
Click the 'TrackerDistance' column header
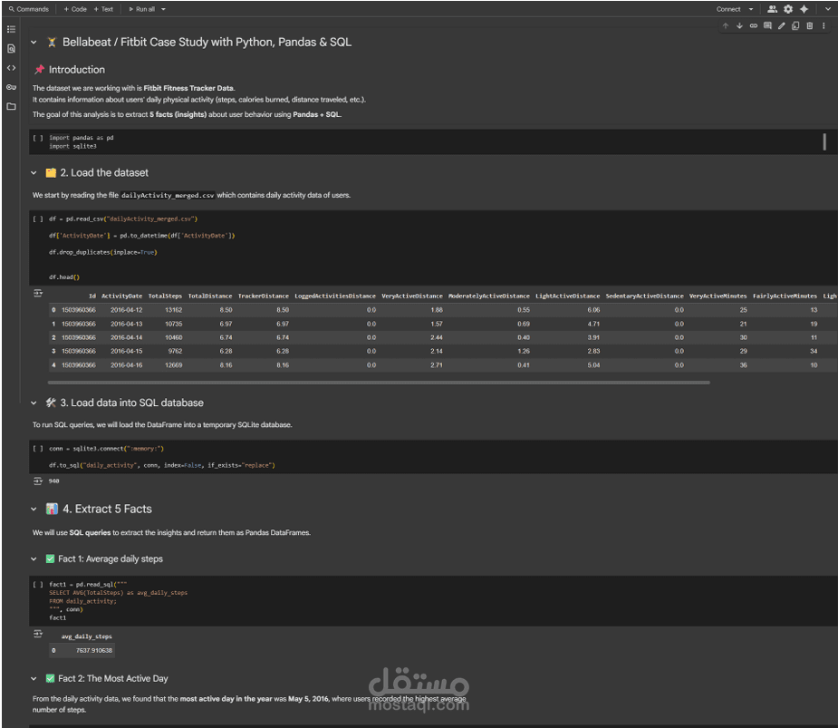(x=263, y=296)
